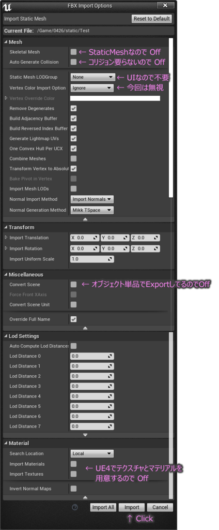219x530 pixels.
Task: Open Static Mesh LODGroup dropdown
Action: tap(93, 77)
